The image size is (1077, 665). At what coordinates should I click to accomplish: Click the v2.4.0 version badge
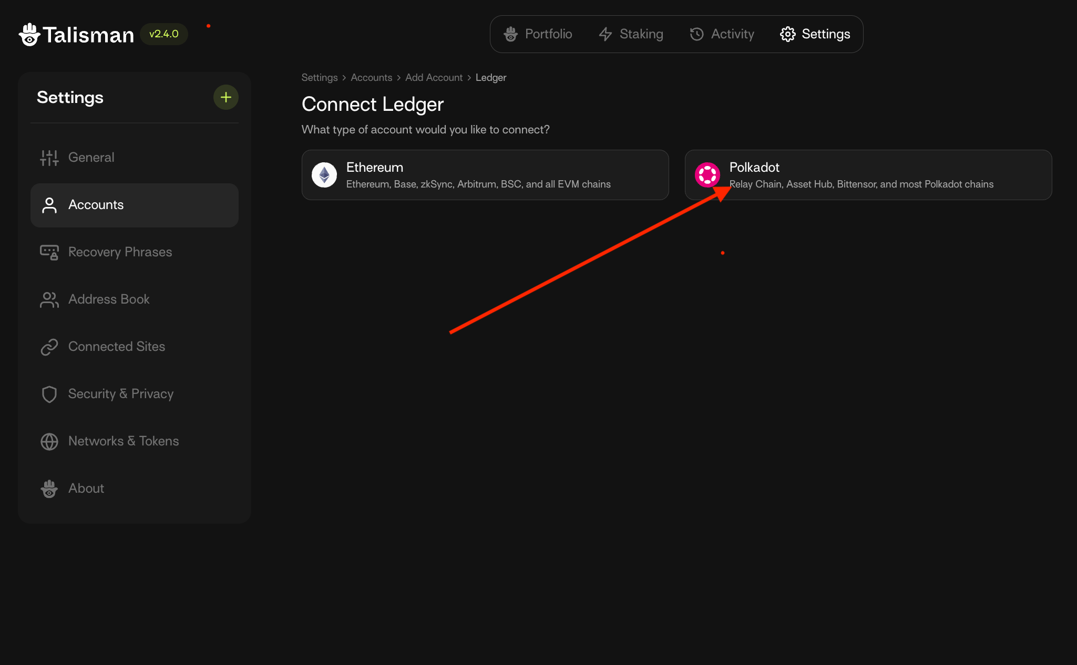[x=163, y=34]
